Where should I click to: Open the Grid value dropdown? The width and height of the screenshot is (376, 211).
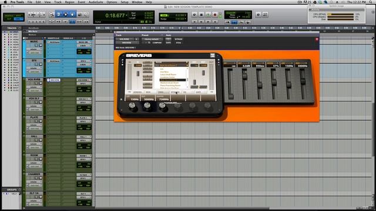[186, 15]
